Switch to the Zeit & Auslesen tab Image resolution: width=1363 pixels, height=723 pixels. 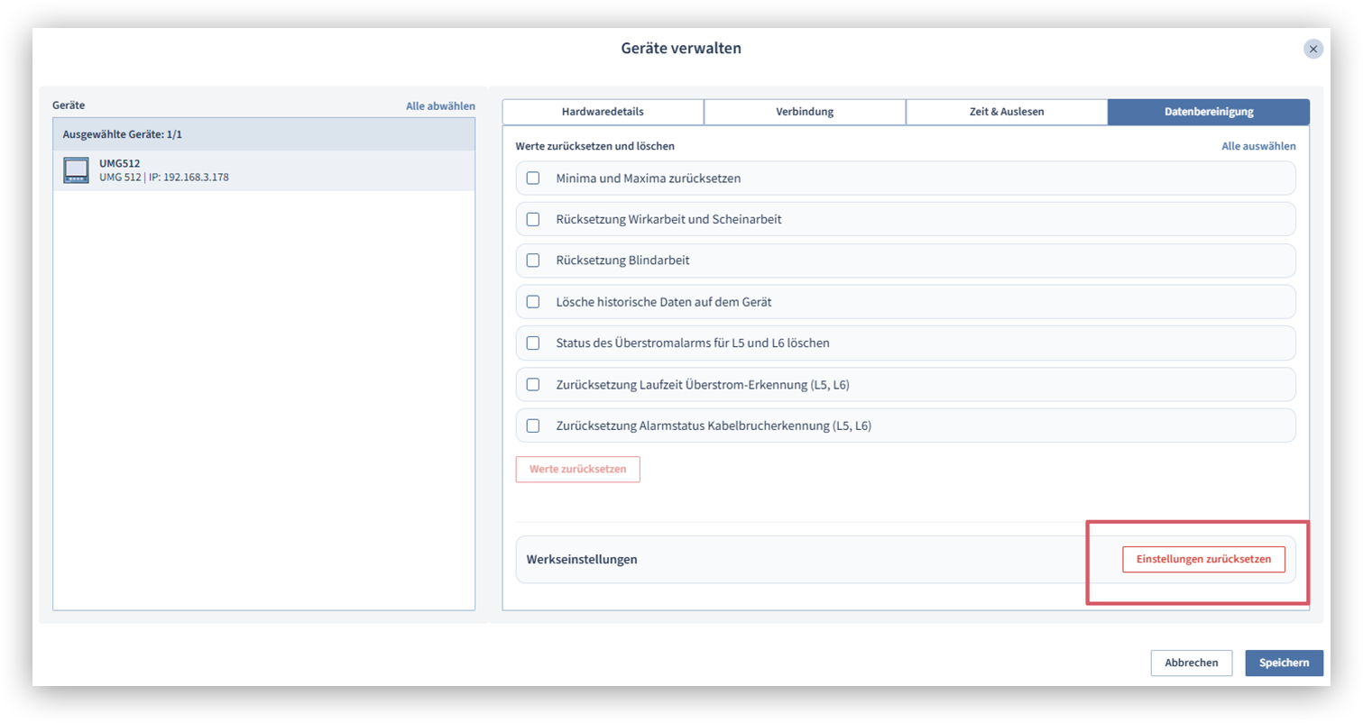tap(1007, 112)
